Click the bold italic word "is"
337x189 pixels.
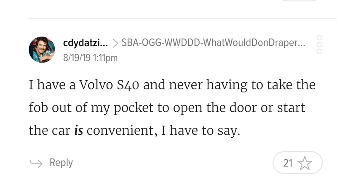click(78, 130)
